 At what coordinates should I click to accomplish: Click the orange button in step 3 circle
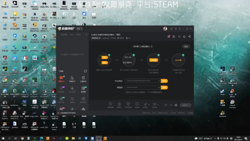(153, 60)
